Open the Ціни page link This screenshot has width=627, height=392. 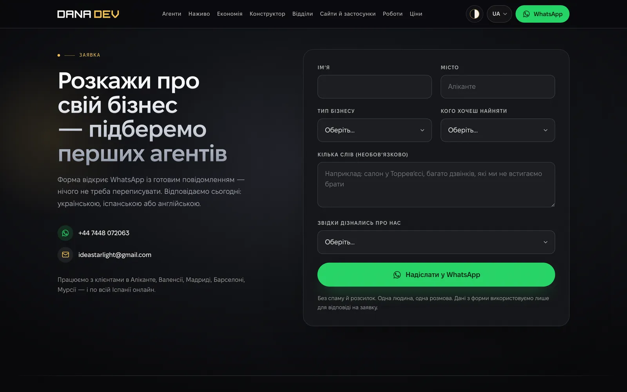tap(416, 14)
